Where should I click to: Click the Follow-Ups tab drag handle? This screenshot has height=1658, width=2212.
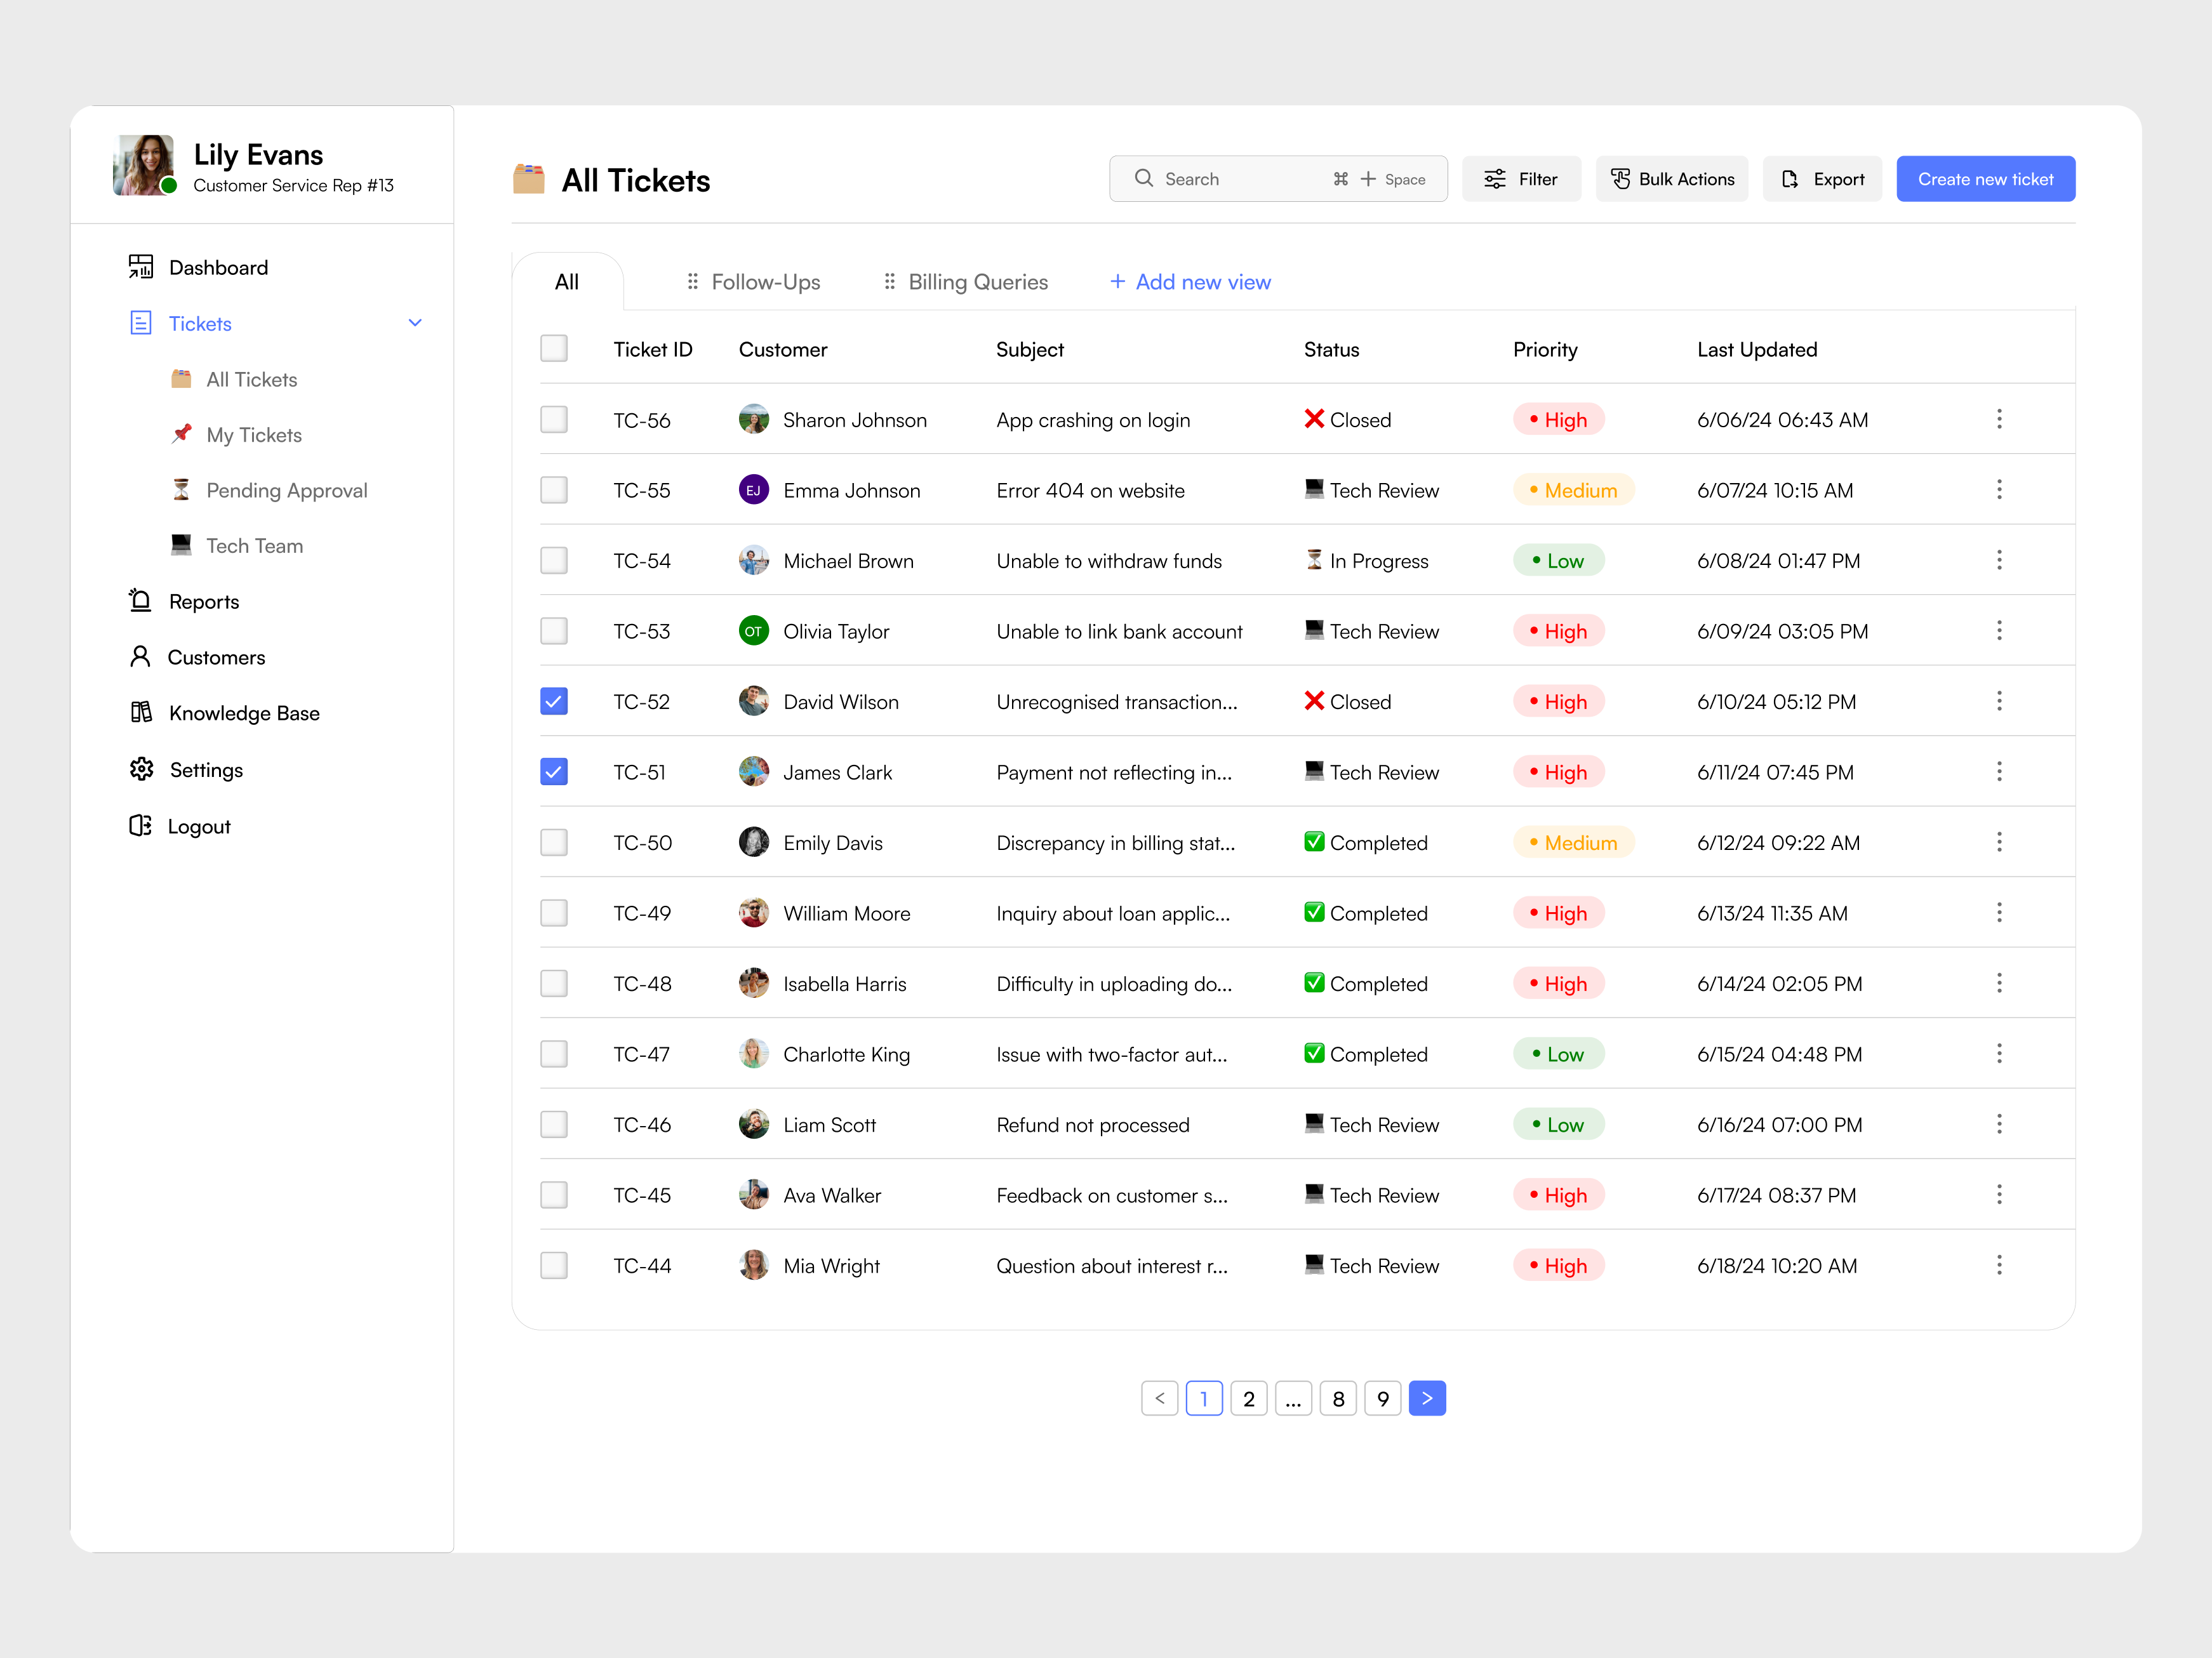[x=692, y=282]
